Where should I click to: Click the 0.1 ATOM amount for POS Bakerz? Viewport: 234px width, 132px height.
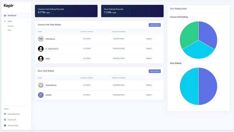click(87, 39)
